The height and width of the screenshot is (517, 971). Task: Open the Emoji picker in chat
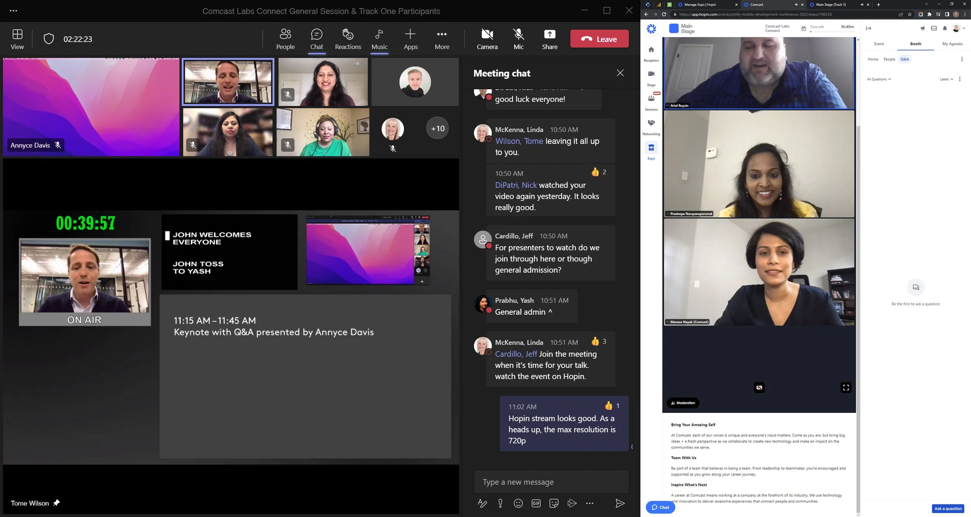518,503
